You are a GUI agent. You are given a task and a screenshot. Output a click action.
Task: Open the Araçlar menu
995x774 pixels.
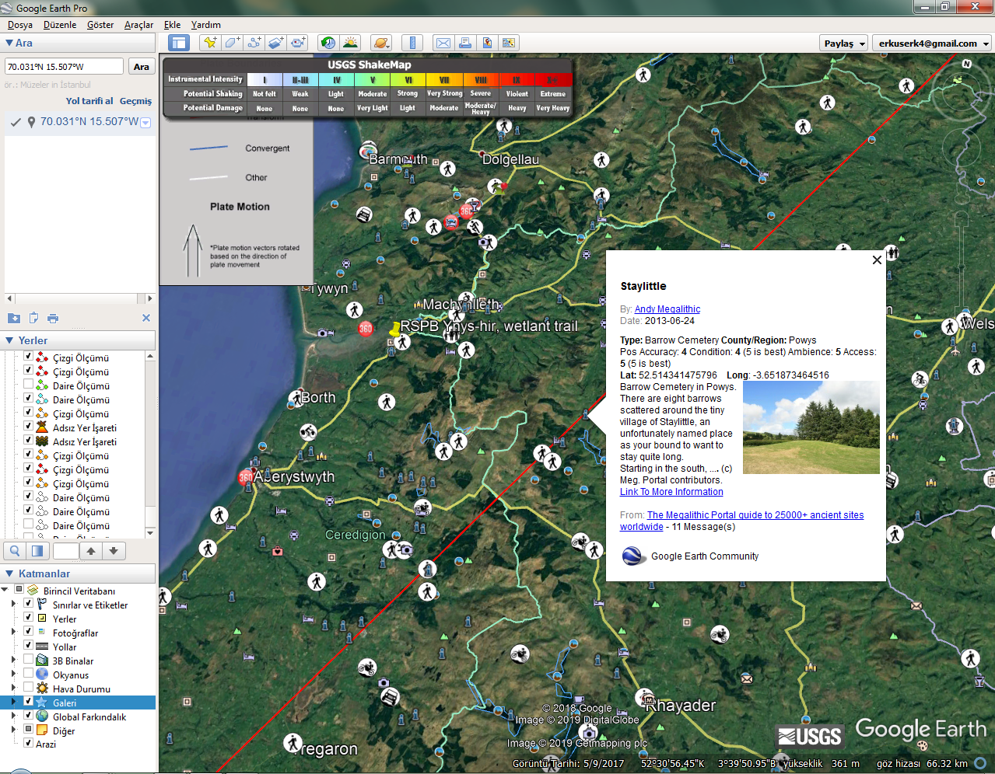click(138, 25)
